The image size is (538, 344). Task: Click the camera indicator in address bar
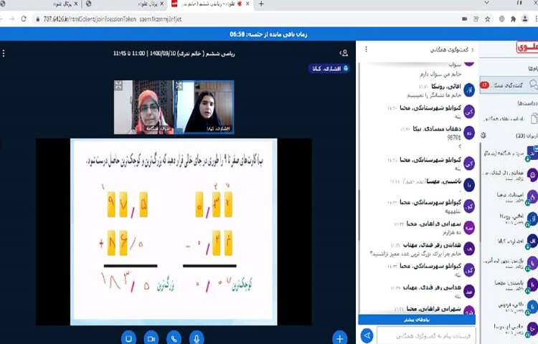[x=465, y=19]
